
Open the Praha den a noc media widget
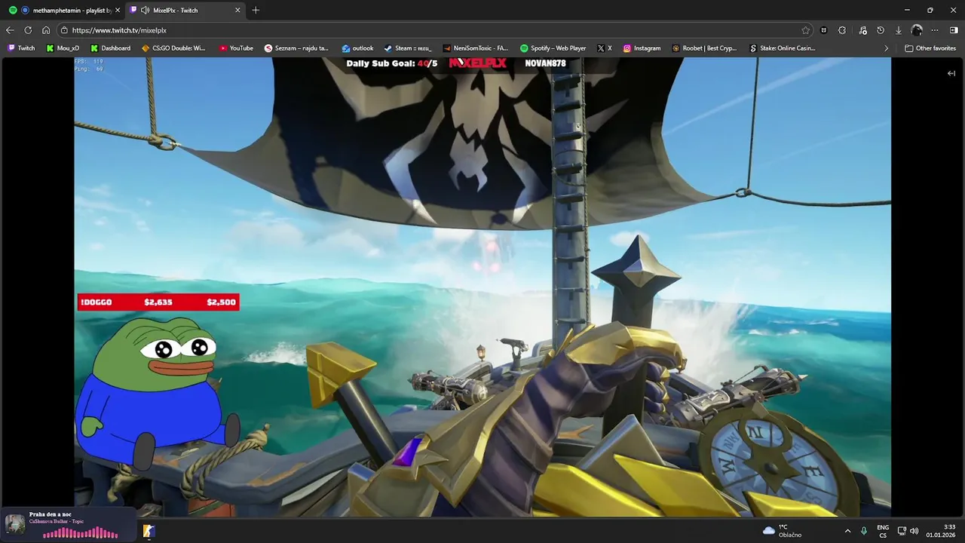[x=69, y=524]
